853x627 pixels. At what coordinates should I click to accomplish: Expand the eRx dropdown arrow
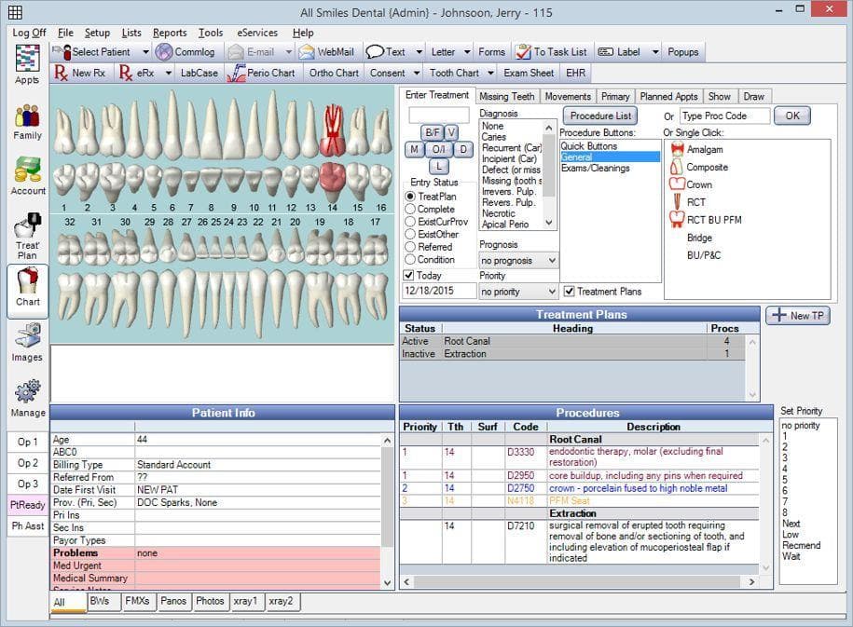tap(168, 73)
